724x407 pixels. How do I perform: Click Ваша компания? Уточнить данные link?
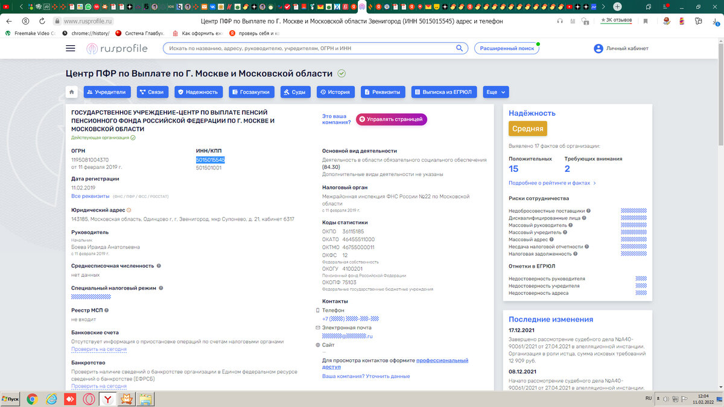[366, 376]
